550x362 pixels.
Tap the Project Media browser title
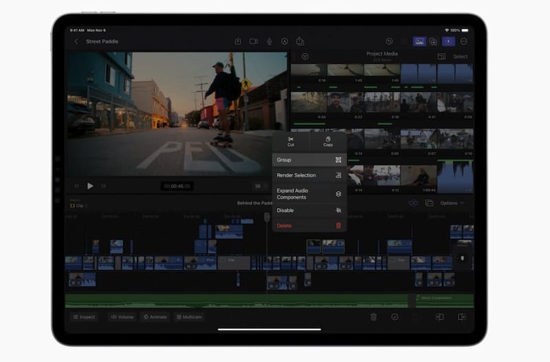382,54
